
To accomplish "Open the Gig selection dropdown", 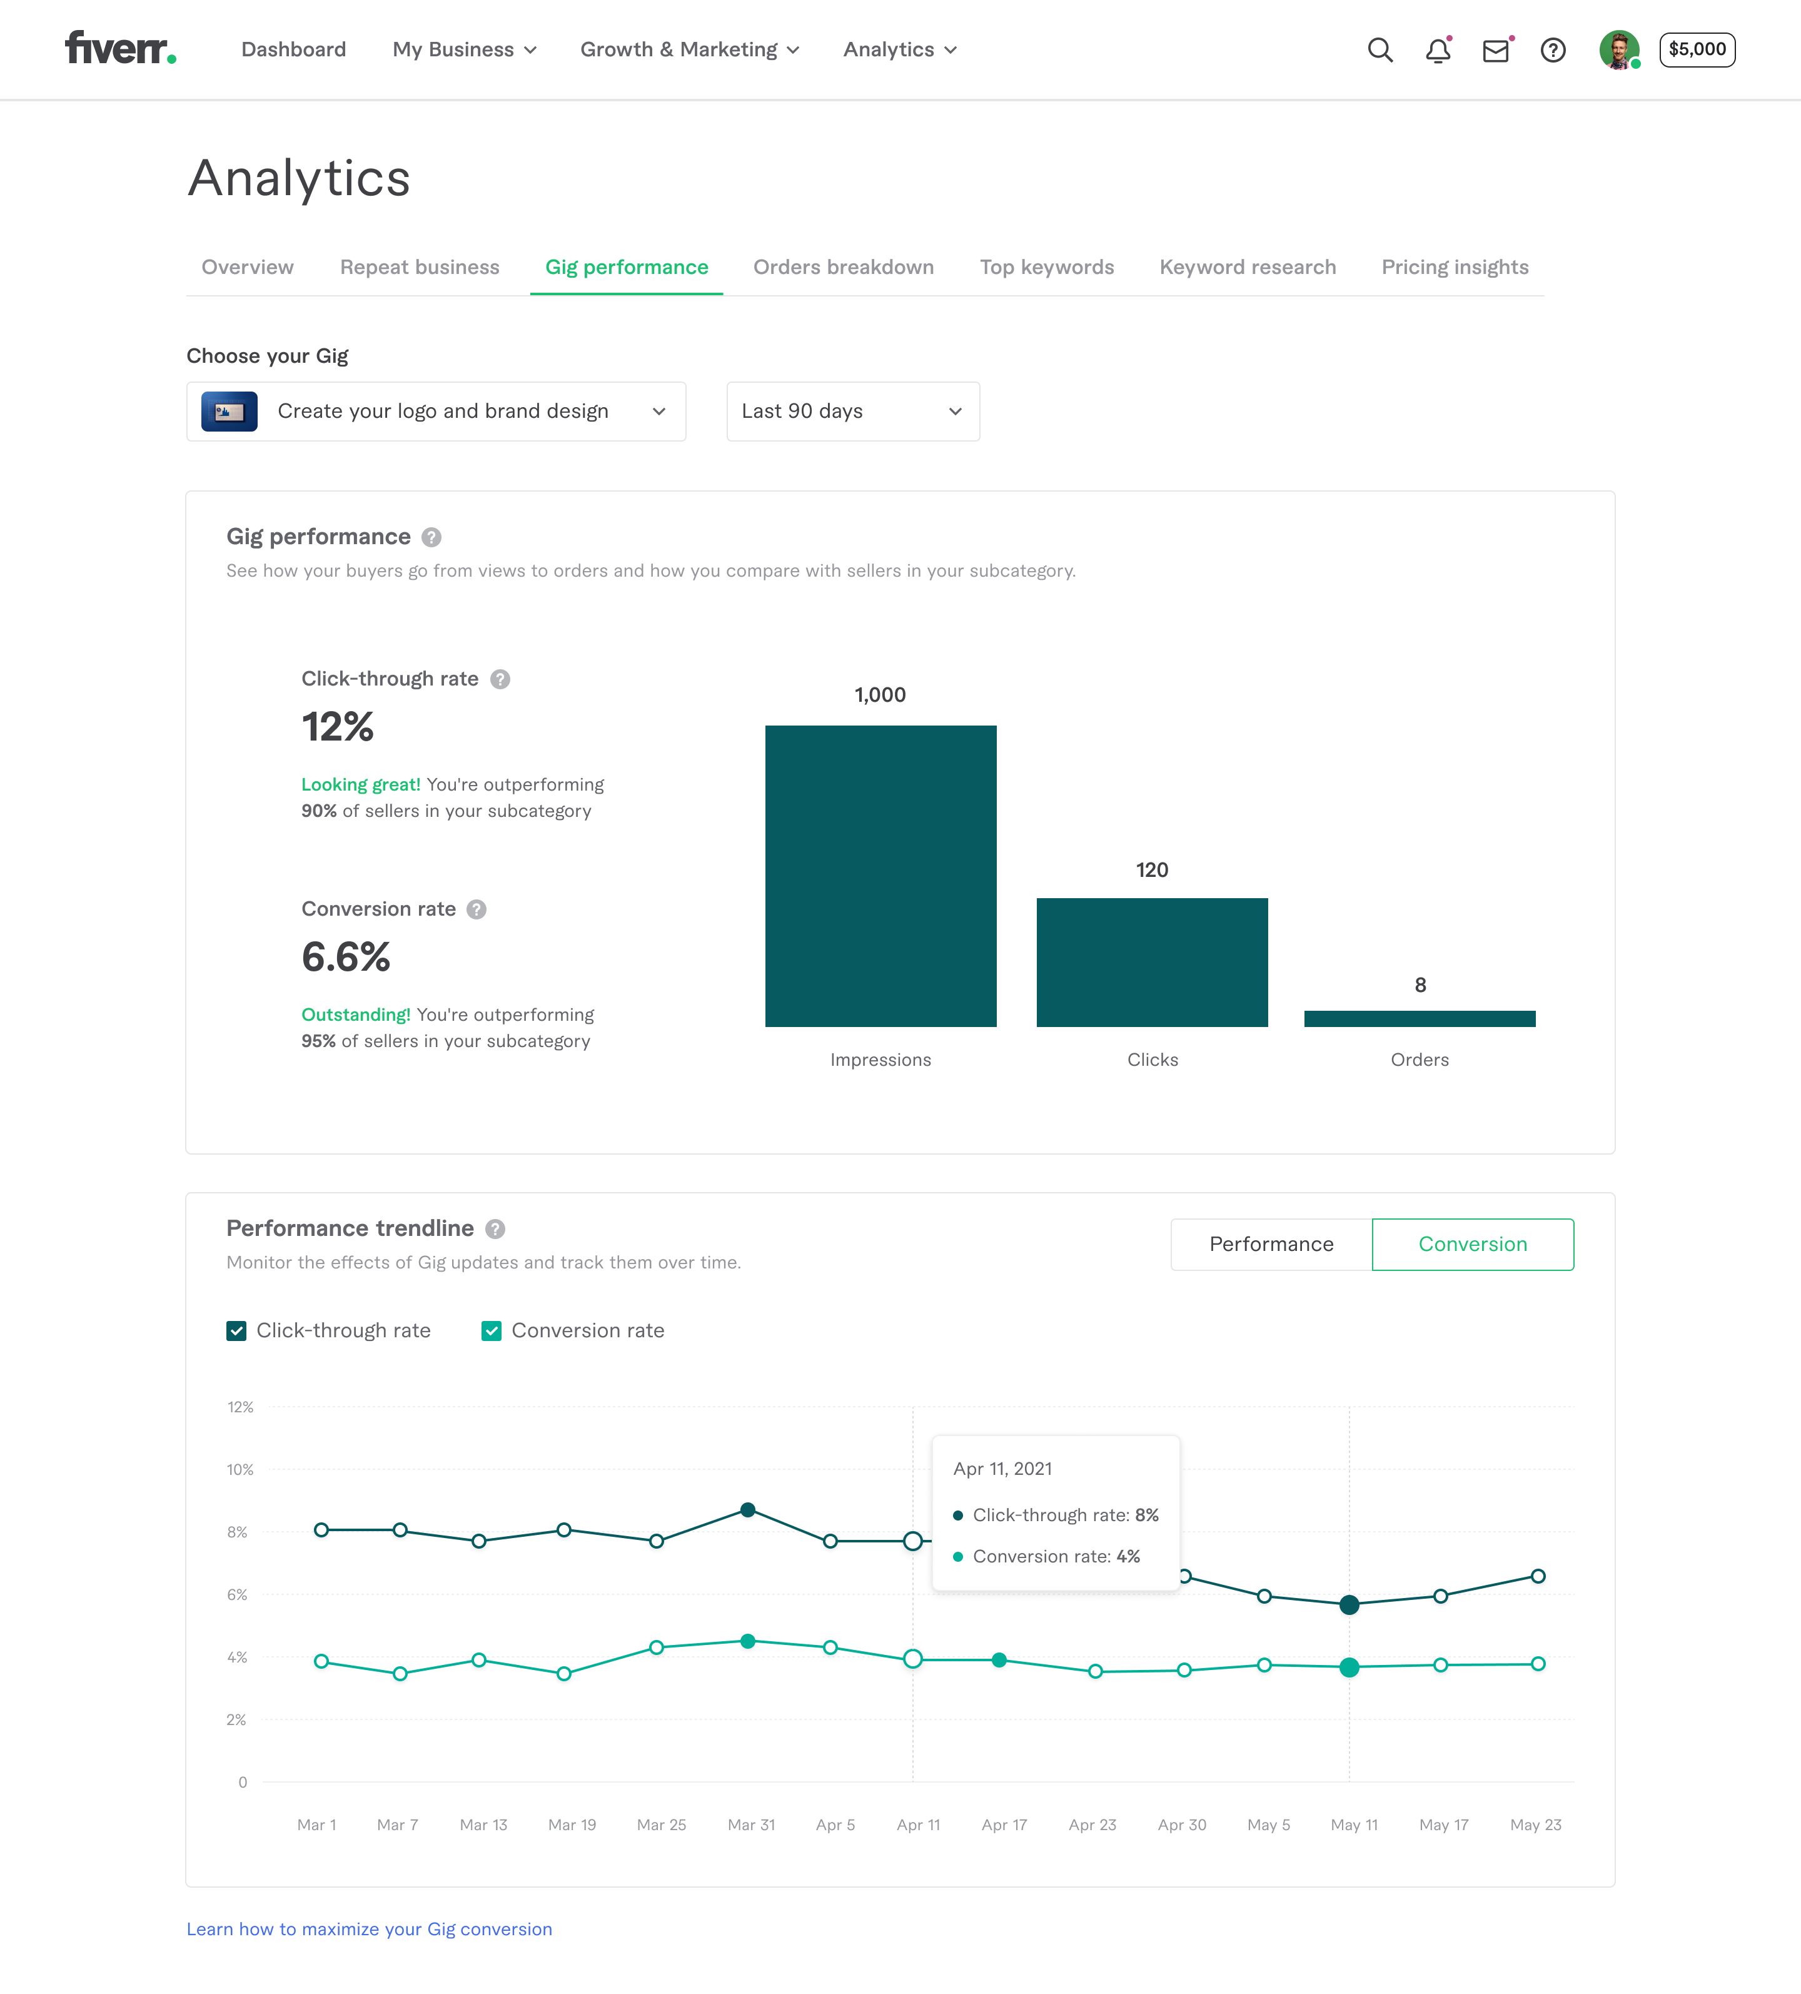I will point(436,412).
